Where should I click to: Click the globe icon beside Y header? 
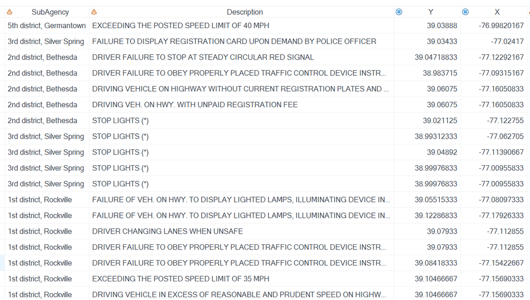[399, 12]
